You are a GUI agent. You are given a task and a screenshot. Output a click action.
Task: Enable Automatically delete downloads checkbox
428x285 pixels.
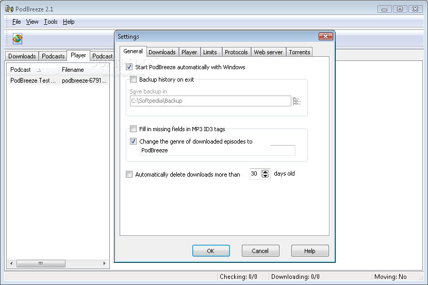129,175
